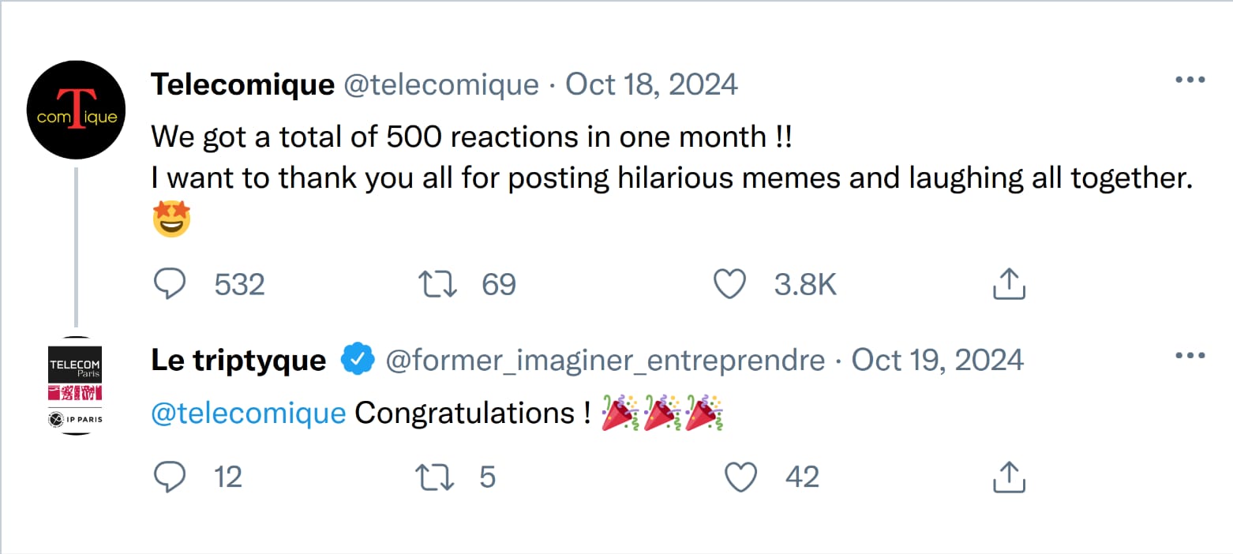Retweet the Telecomique post

437,284
